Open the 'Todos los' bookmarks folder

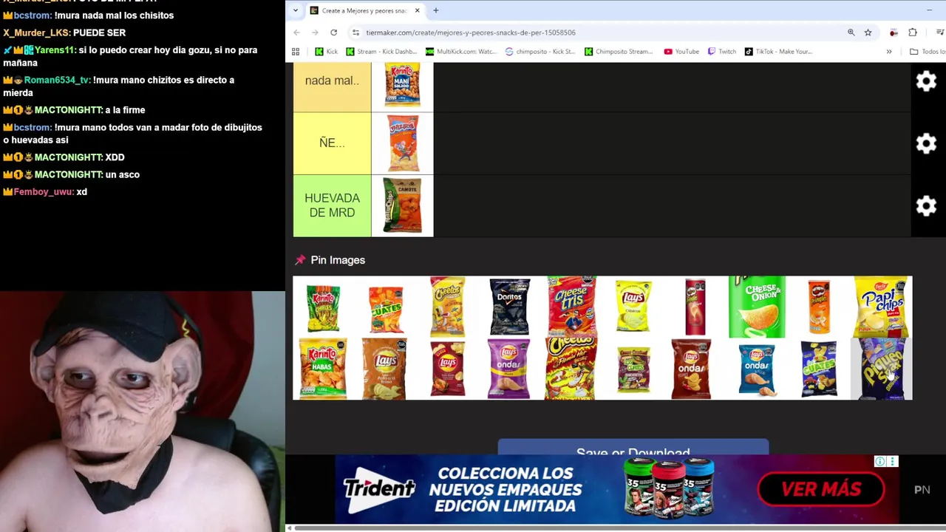coord(928,52)
